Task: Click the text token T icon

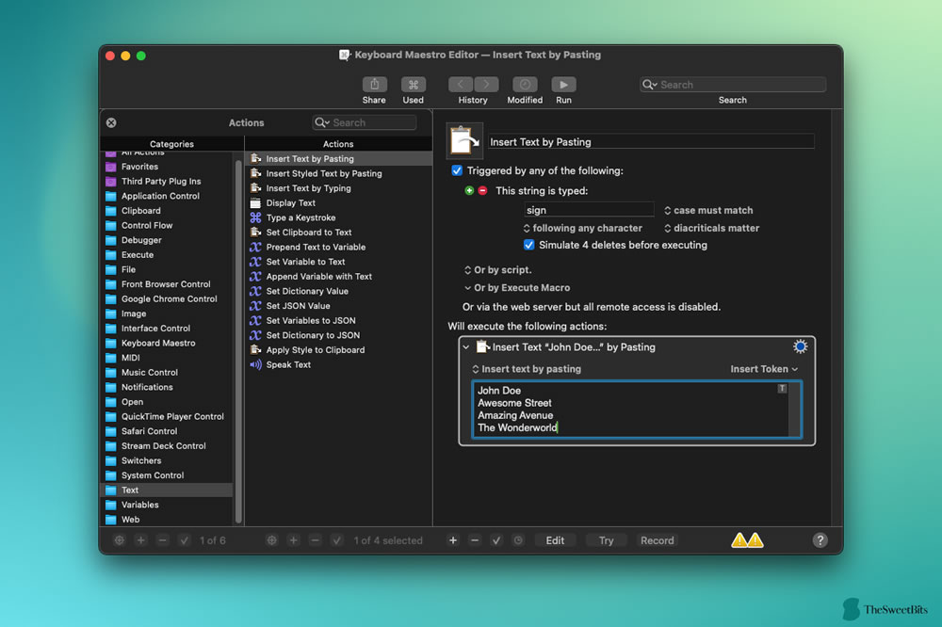Action: [782, 389]
